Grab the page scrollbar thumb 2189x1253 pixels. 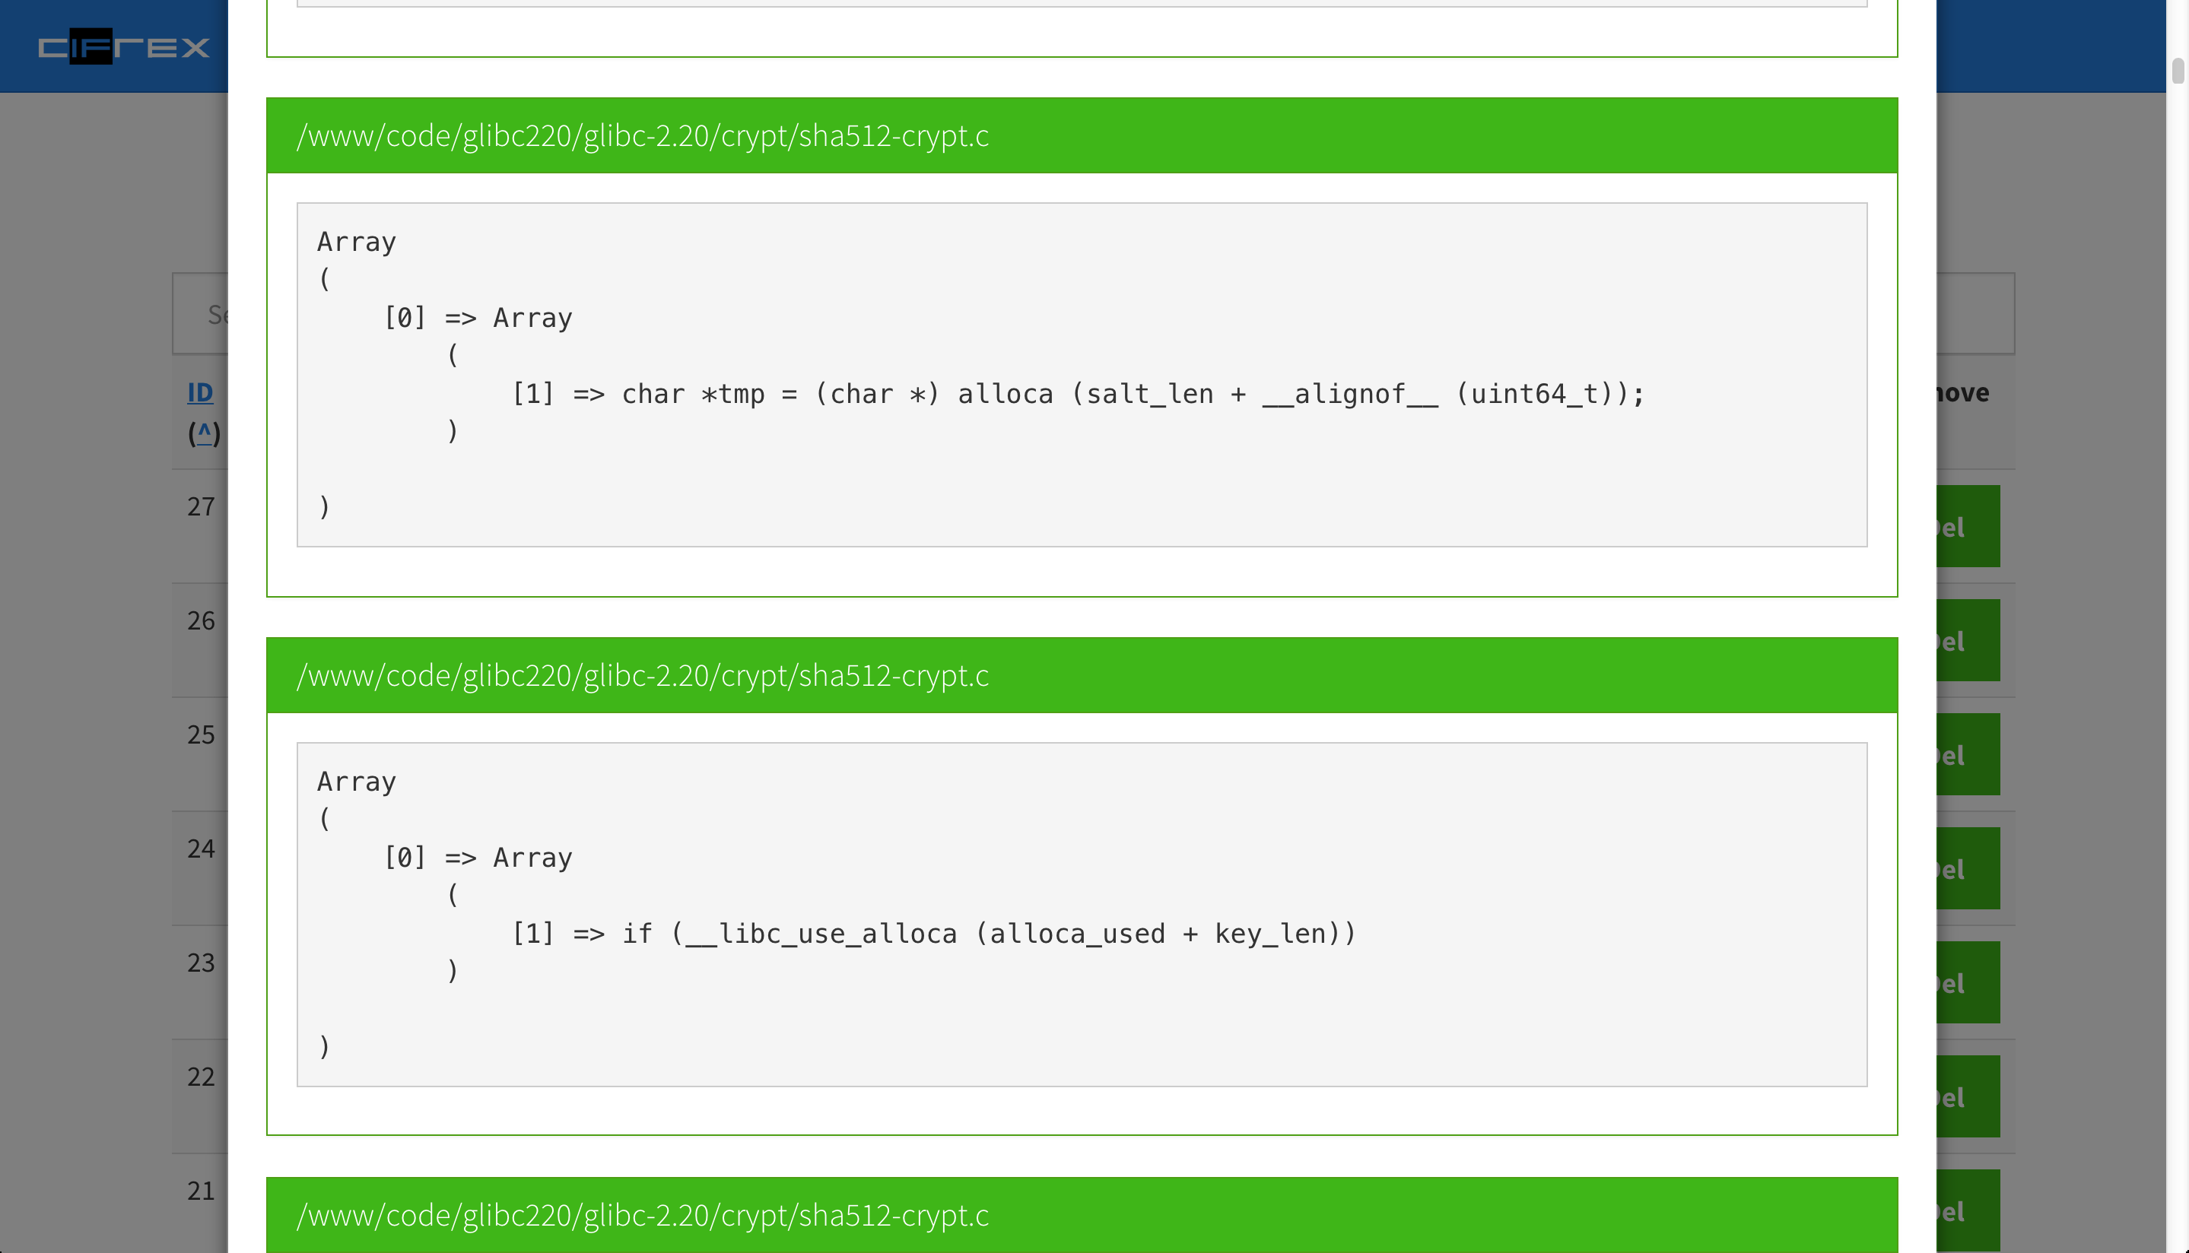(2178, 71)
